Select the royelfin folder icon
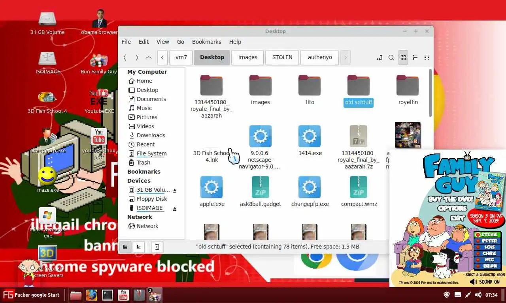Image resolution: width=506 pixels, height=303 pixels. click(x=408, y=85)
